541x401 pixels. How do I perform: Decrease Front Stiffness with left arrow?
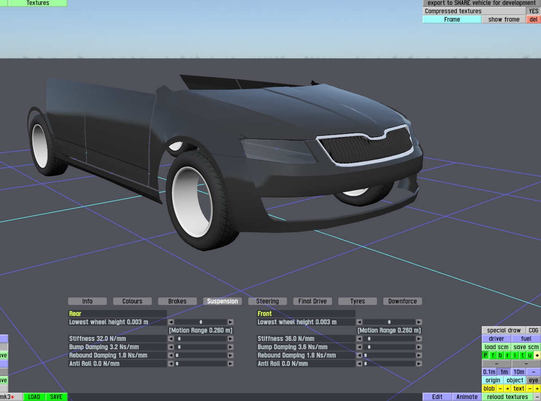(x=359, y=339)
